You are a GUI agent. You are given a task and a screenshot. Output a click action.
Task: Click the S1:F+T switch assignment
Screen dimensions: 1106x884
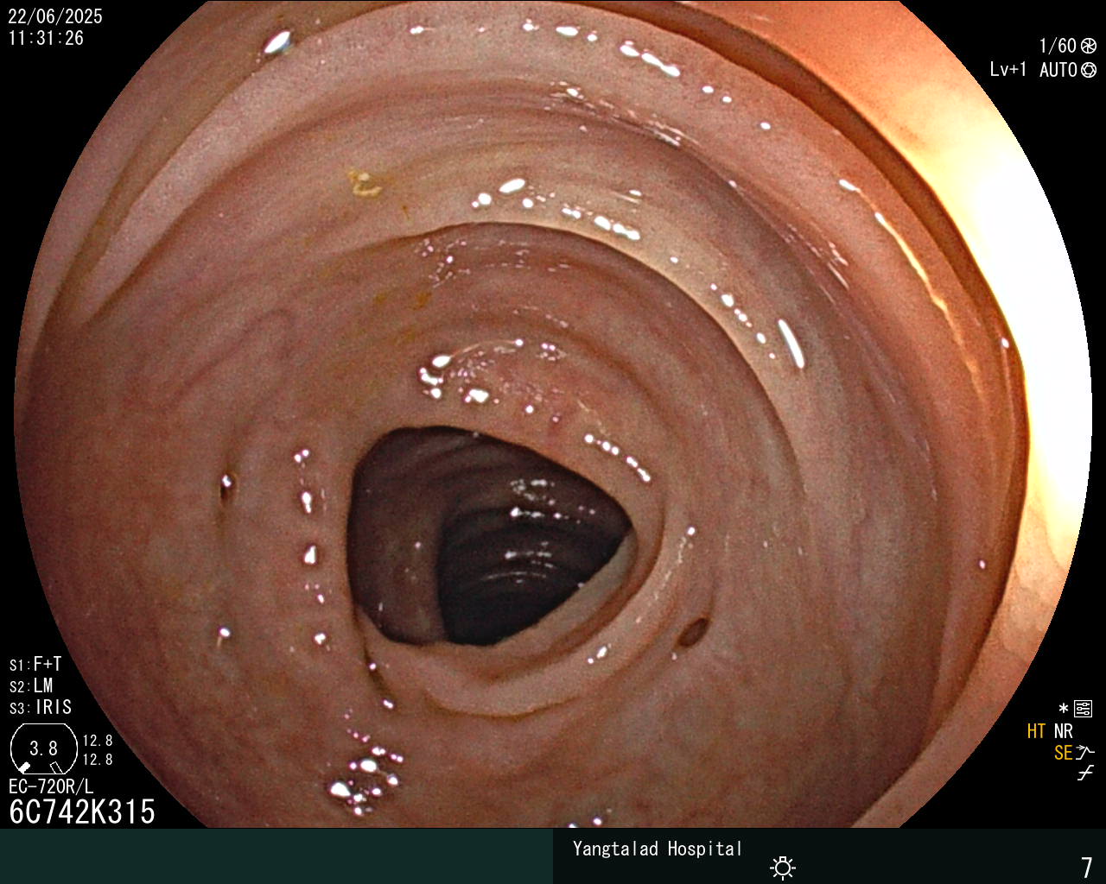pos(35,664)
